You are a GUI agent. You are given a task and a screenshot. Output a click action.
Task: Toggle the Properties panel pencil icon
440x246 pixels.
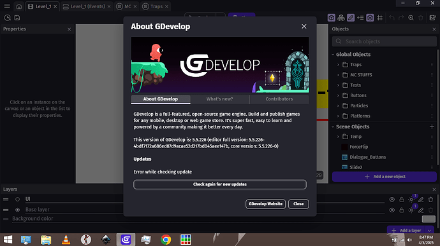(351, 18)
